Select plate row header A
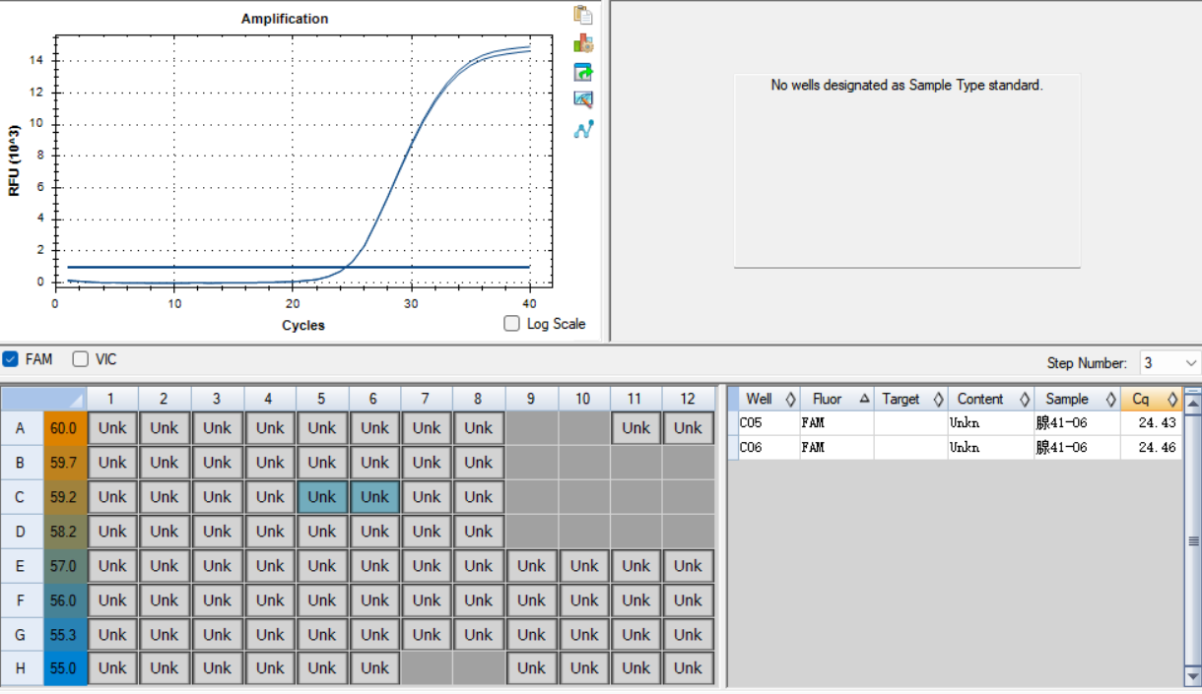Viewport: 1202px width, 694px height. (21, 428)
